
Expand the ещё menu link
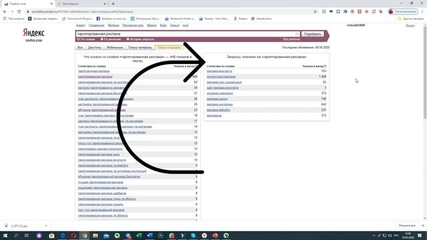pos(185,25)
